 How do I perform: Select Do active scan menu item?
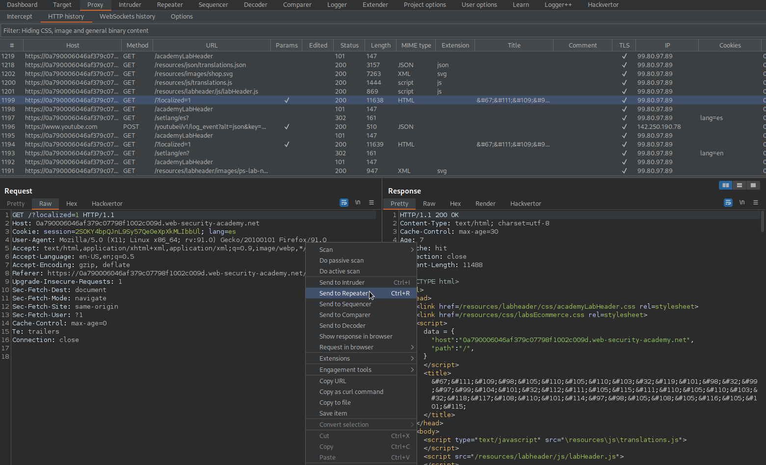(x=361, y=271)
